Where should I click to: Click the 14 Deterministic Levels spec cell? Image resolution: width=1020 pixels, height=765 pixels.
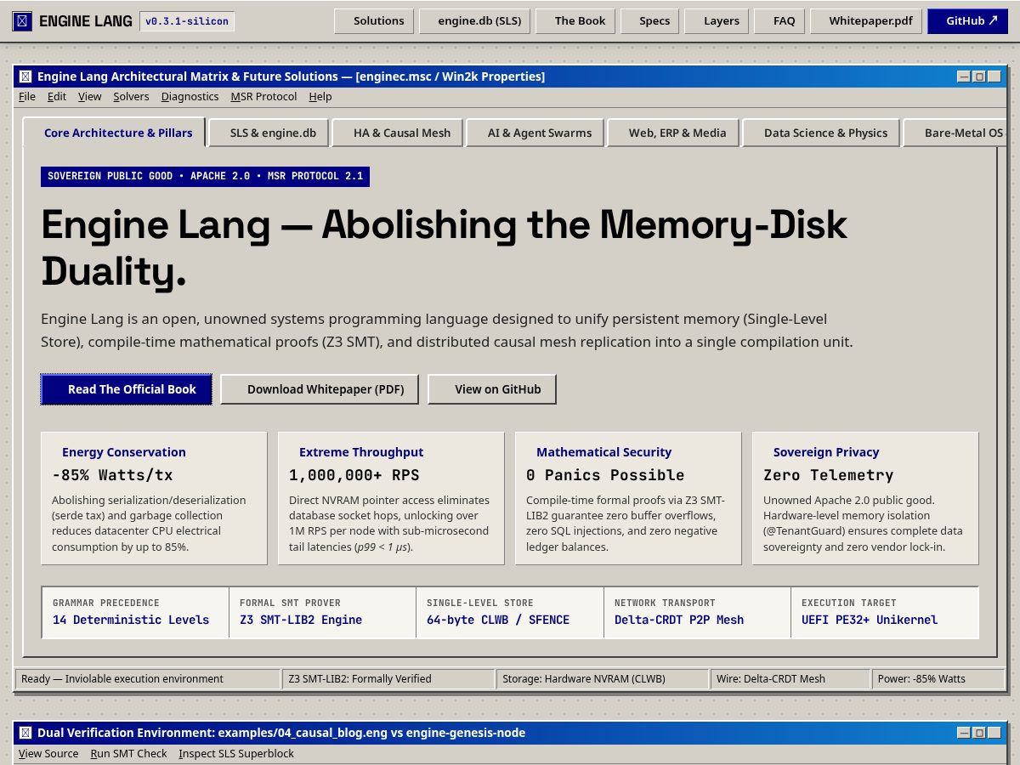click(x=135, y=612)
